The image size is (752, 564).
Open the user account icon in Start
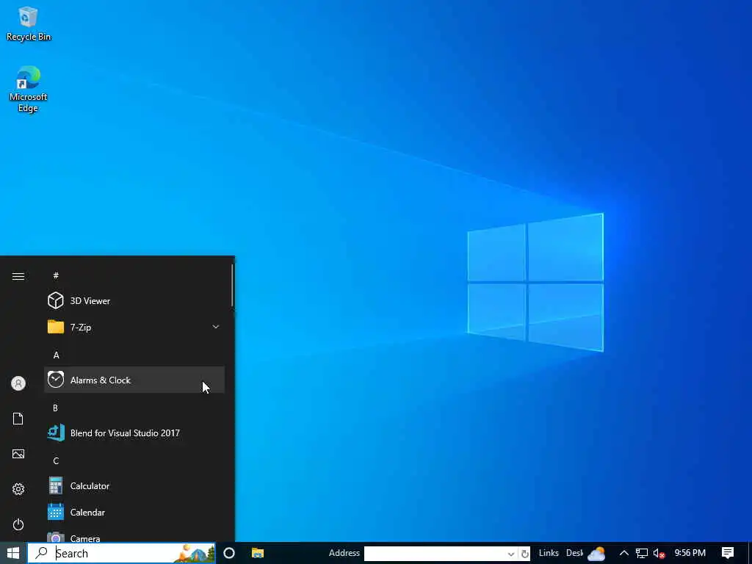(18, 383)
